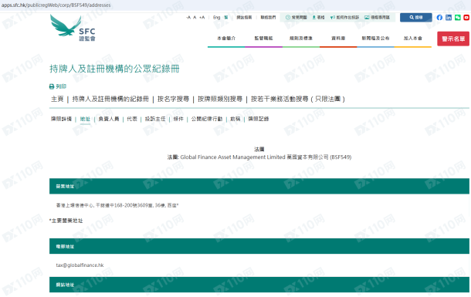The image size is (471, 297).
Task: Open 本會簡介 main menu
Action: point(226,39)
